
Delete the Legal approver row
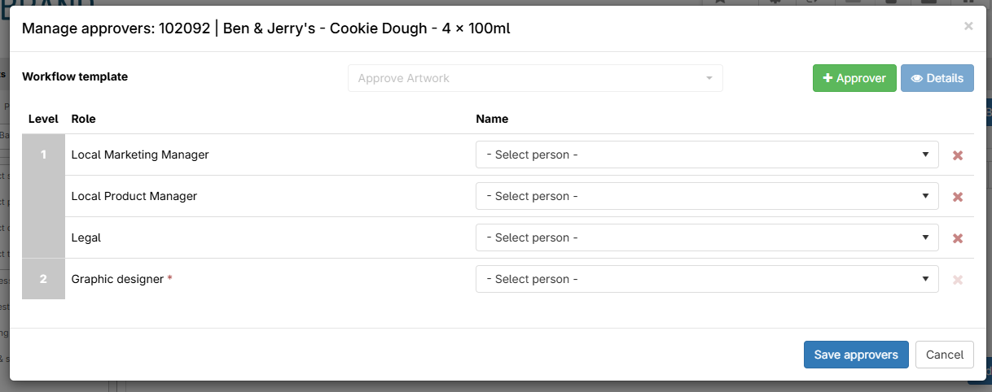(958, 238)
